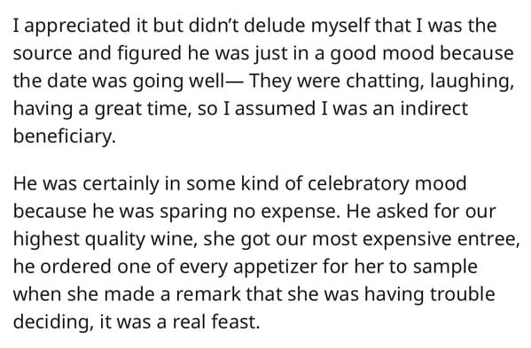Click the word "highest"
The image size is (531, 348).
(46, 239)
